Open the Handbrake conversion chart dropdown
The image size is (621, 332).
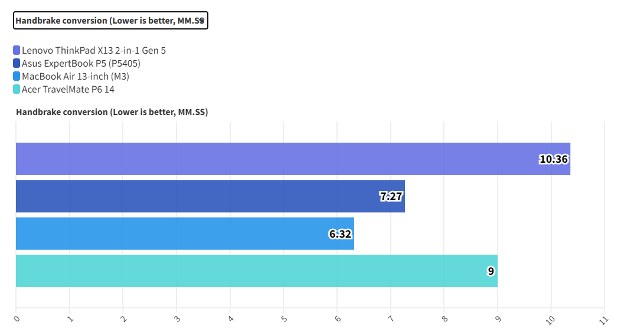point(110,21)
